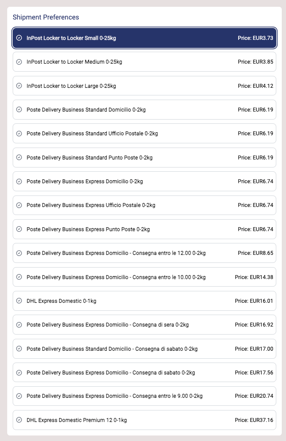The height and width of the screenshot is (441, 286).
Task: Pick Express Domicilio Consegna di sabato option
Action: (x=110, y=372)
